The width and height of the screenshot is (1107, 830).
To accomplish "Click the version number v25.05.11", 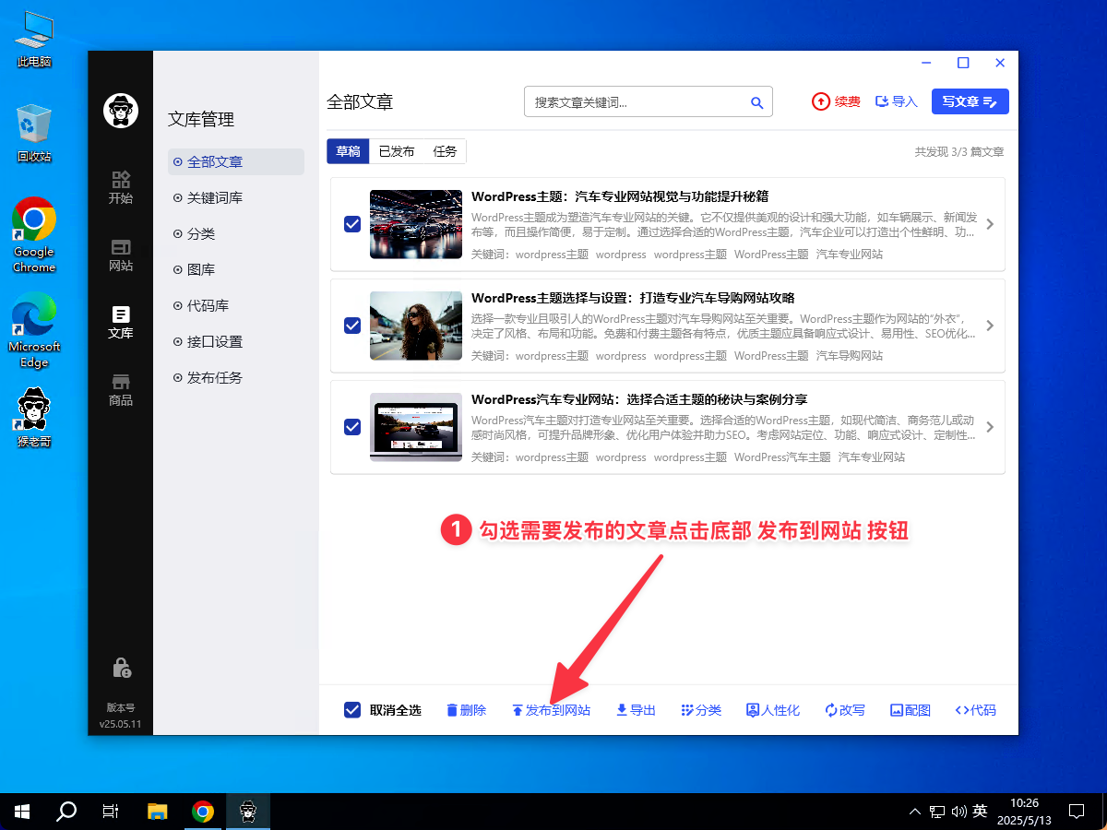I will click(x=121, y=724).
